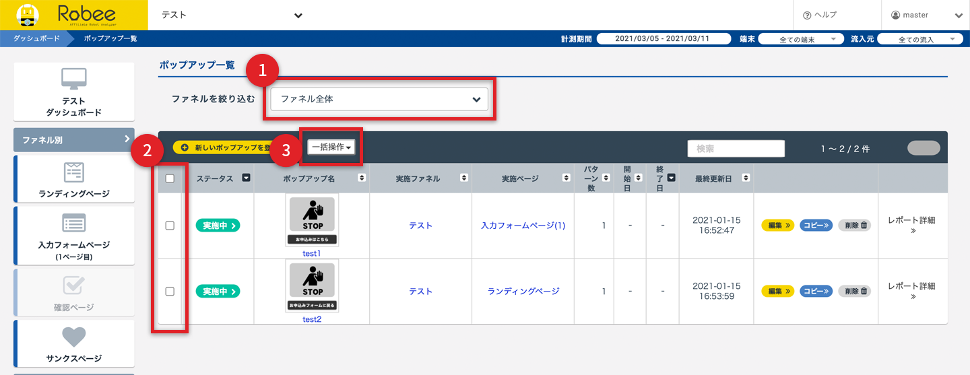
Task: Open the 計測期間 date range picker
Action: (x=663, y=39)
